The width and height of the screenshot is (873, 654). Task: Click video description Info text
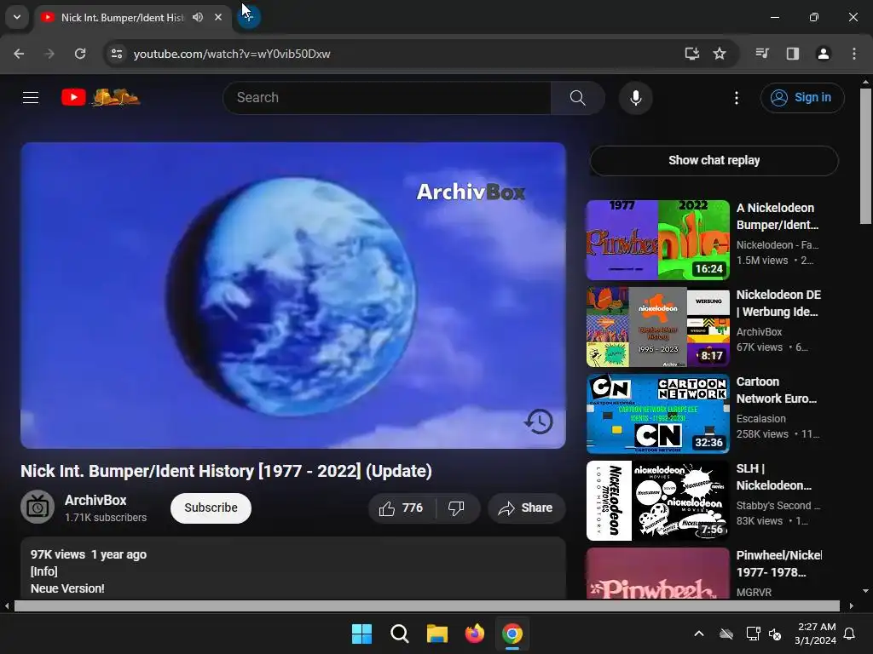tap(44, 571)
